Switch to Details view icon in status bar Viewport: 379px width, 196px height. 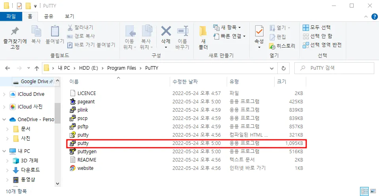click(364, 191)
